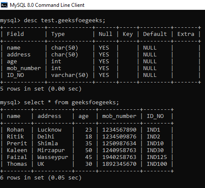The width and height of the screenshot is (205, 188).
Task: Click the 'ID_NO' header in results table
Action: pos(155,116)
